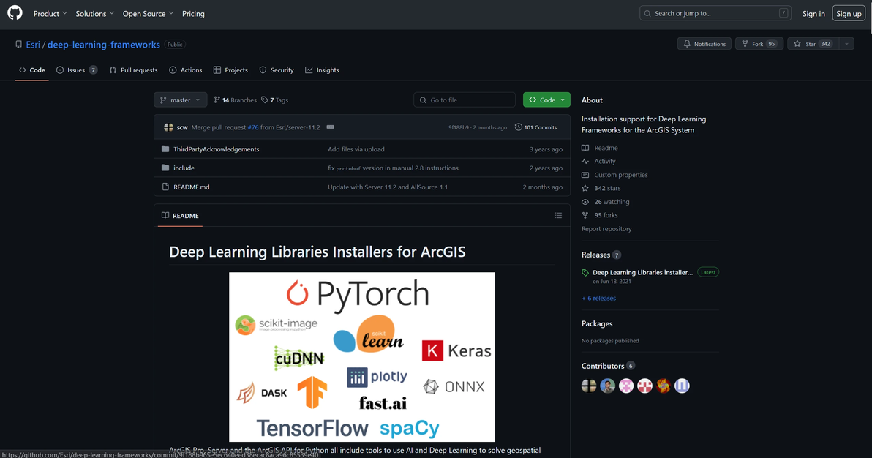This screenshot has height=458, width=872.
Task: Expand the Product menu in the header
Action: coord(50,13)
